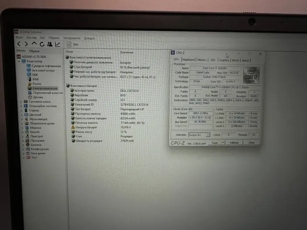
Task: Switch to CPU-Z About tab
Action: point(245,60)
